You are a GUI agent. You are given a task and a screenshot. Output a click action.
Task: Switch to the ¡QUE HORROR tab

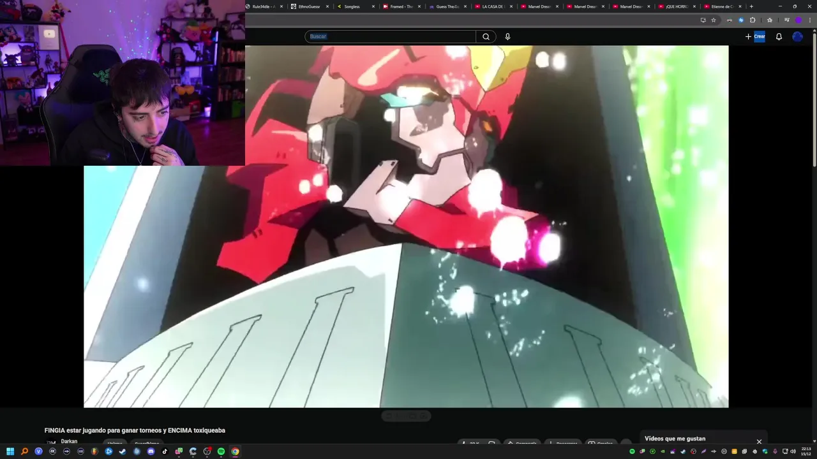(x=677, y=6)
